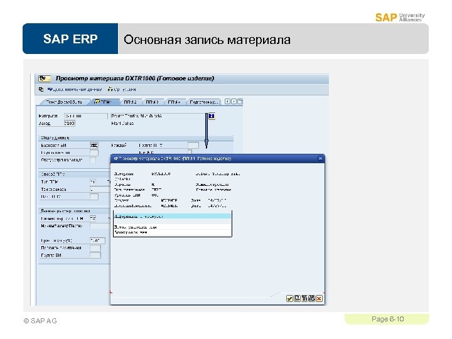Select the highlighted blue row in the dialog list
The width and height of the screenshot is (452, 339).
click(x=173, y=216)
